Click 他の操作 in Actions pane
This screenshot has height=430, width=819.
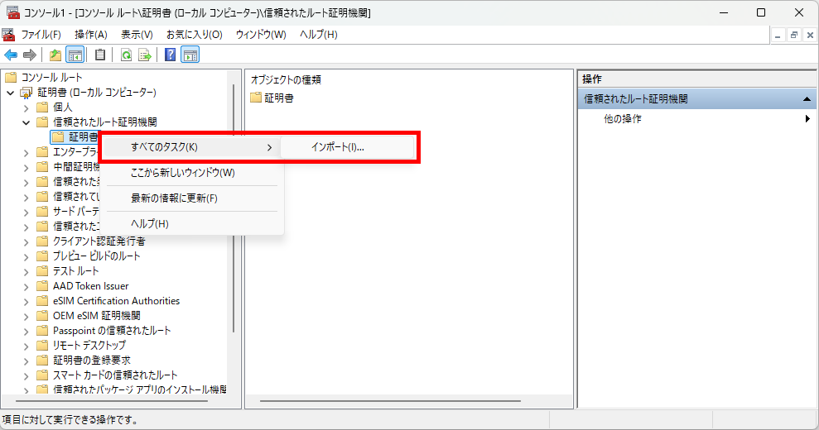(x=623, y=119)
